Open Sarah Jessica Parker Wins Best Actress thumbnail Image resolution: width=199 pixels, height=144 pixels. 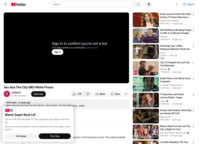pos(146,20)
